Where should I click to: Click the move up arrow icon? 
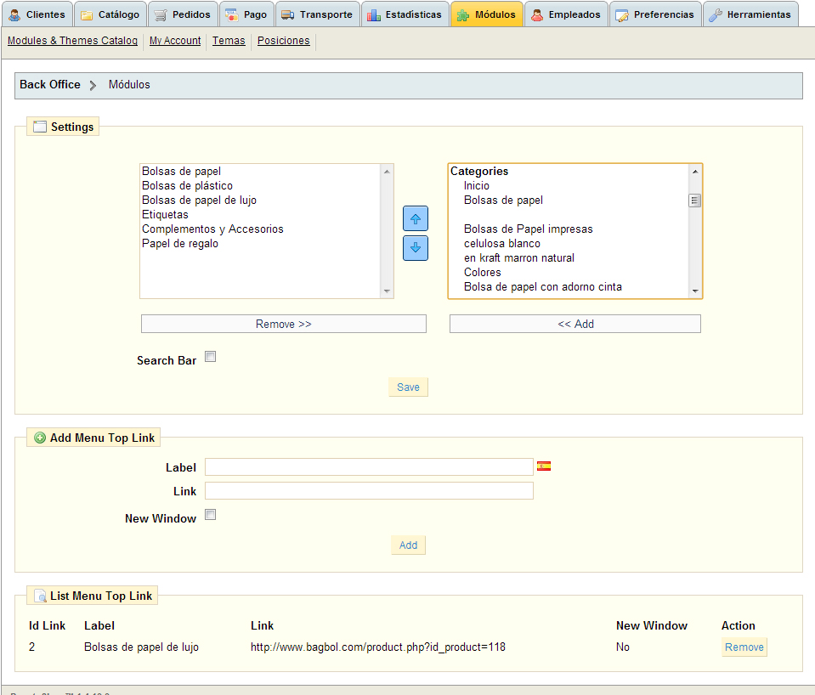415,218
